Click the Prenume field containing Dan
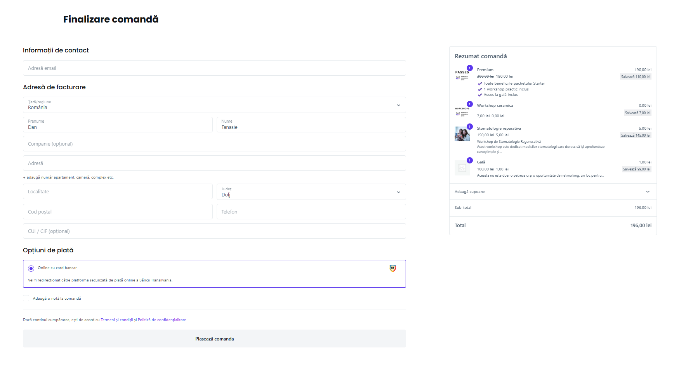681x382 pixels. pyautogui.click(x=118, y=125)
